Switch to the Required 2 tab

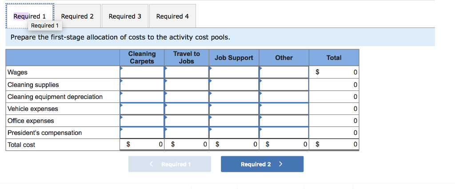[77, 16]
